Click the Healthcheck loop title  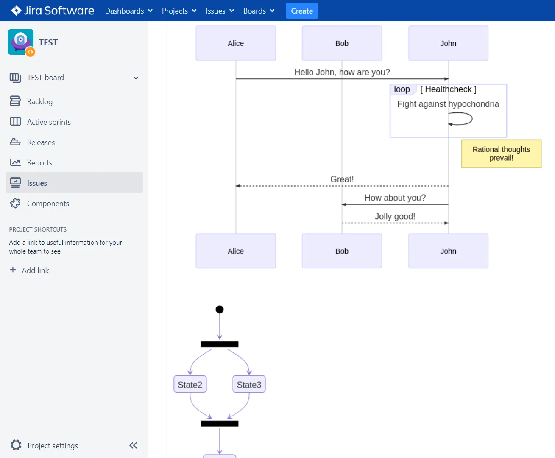[x=448, y=89]
